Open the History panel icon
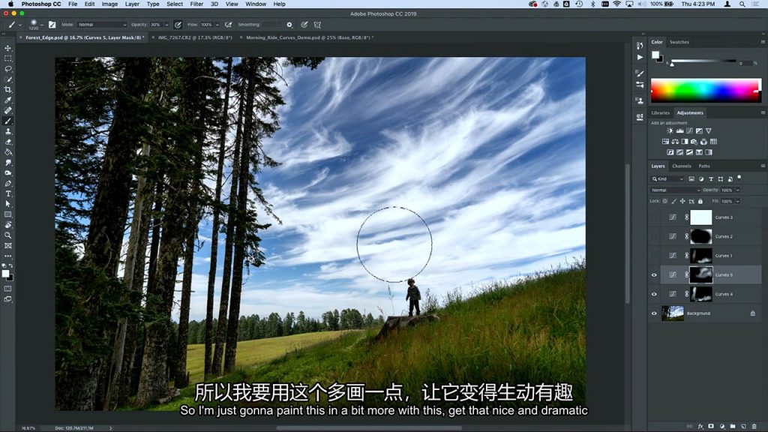This screenshot has width=768, height=432. tap(640, 46)
